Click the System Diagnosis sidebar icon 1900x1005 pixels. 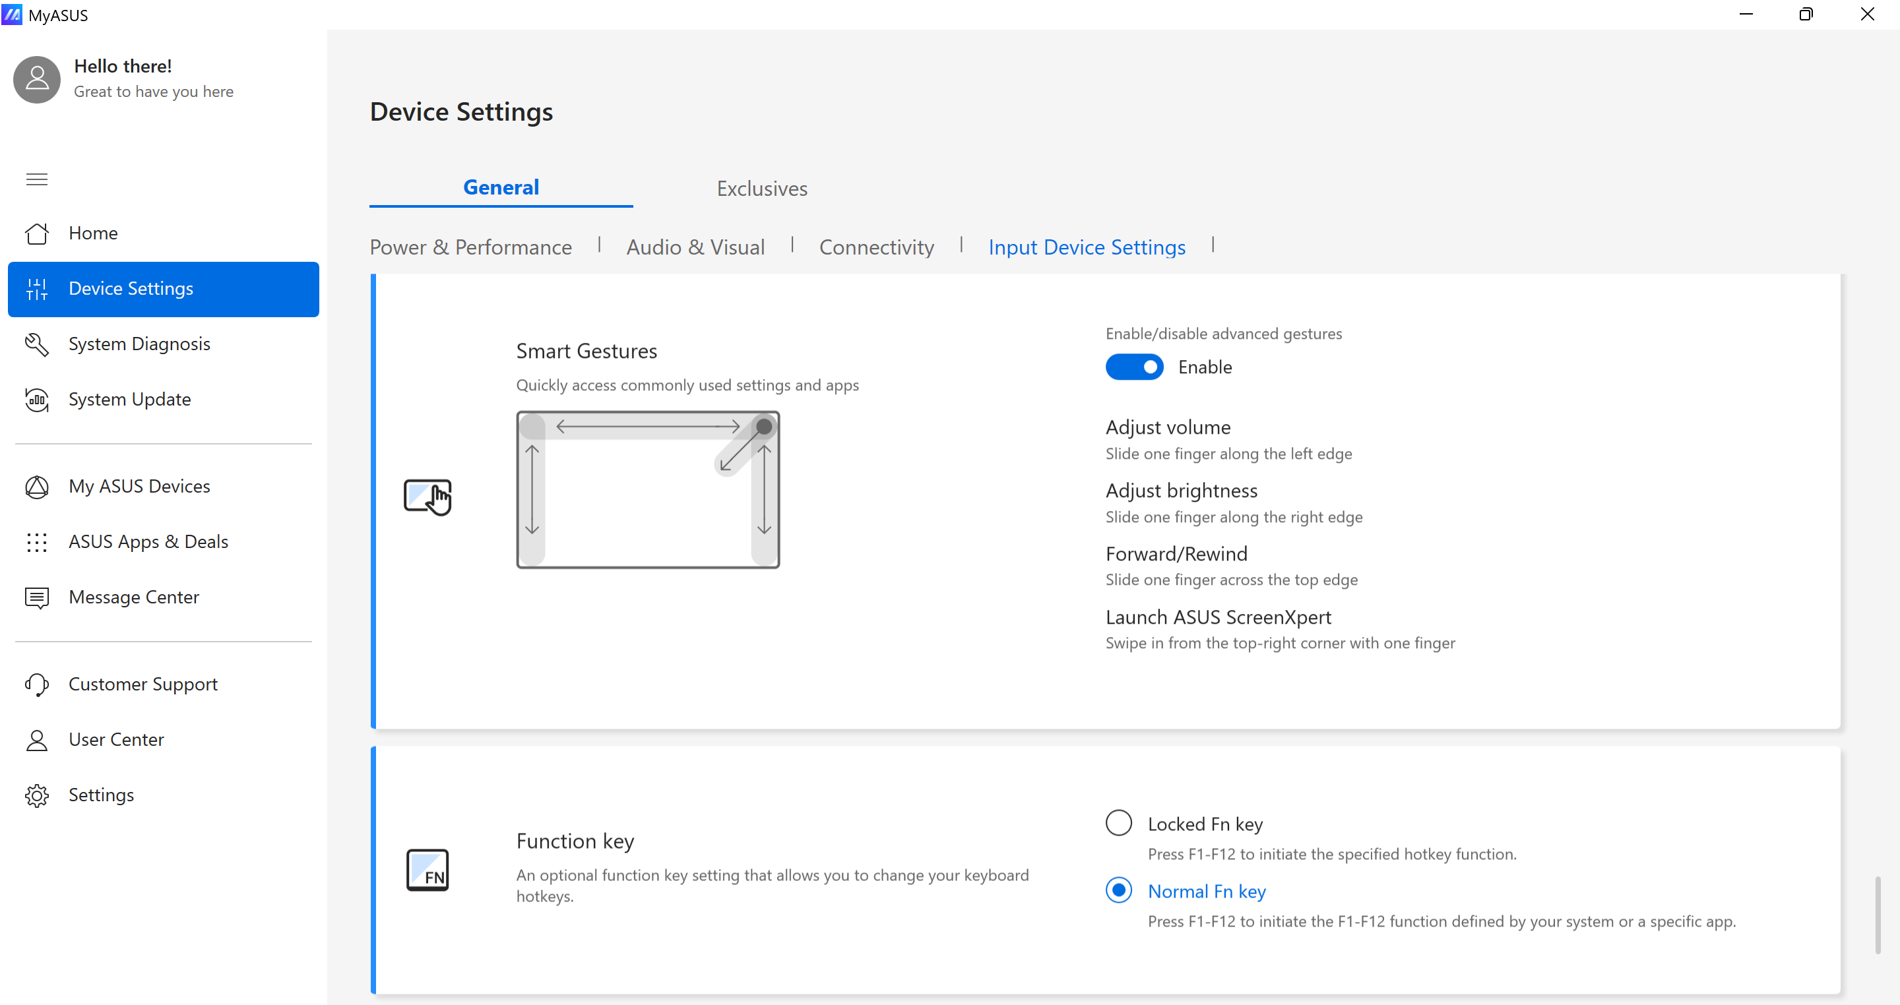point(38,344)
